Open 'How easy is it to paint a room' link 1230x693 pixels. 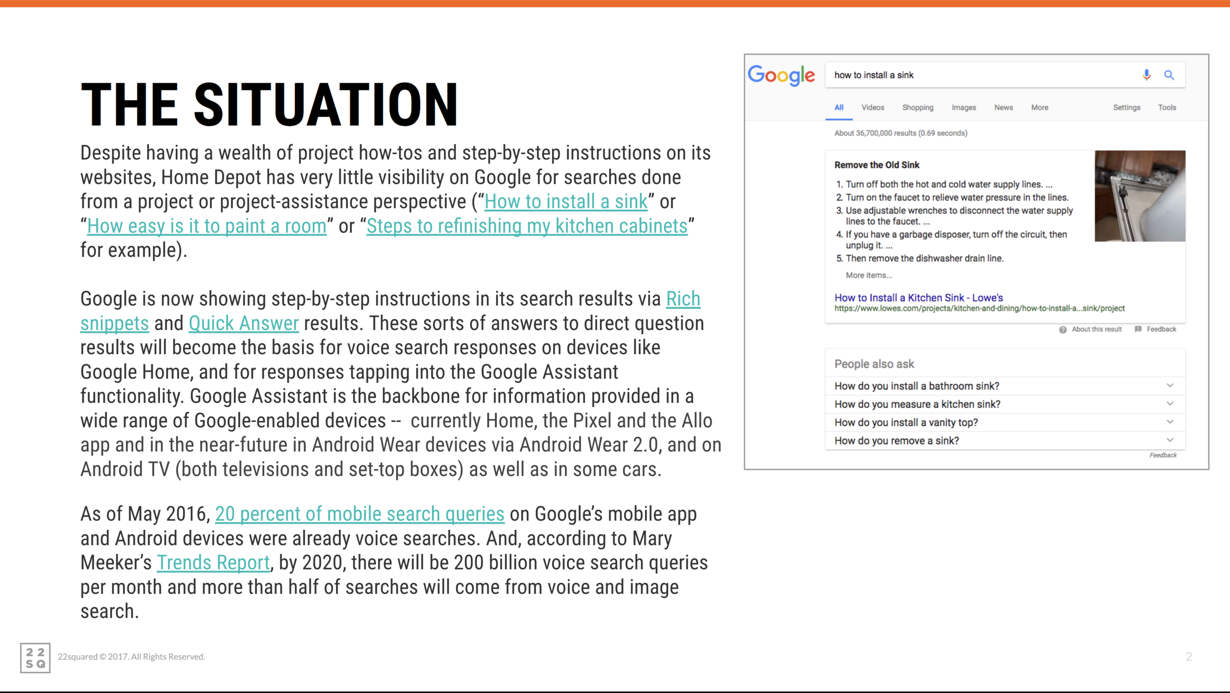click(x=207, y=226)
